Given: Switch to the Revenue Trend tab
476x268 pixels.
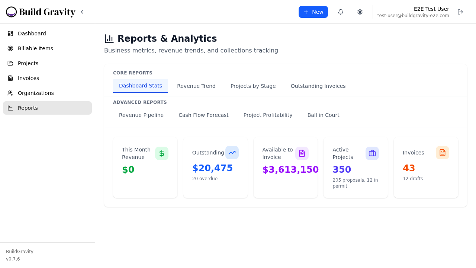Looking at the screenshot, I should tap(196, 86).
